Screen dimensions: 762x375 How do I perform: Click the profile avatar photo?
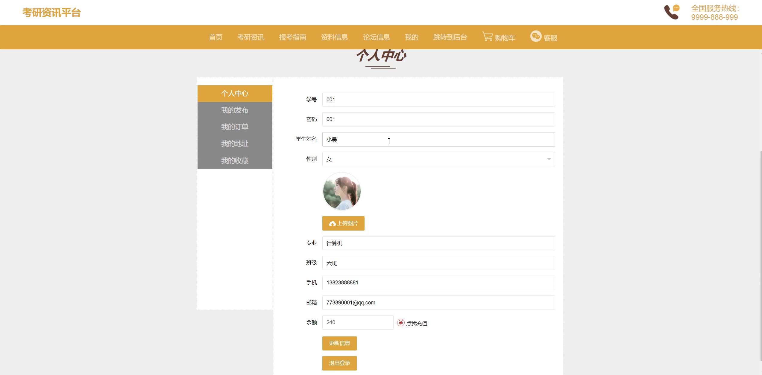point(342,191)
